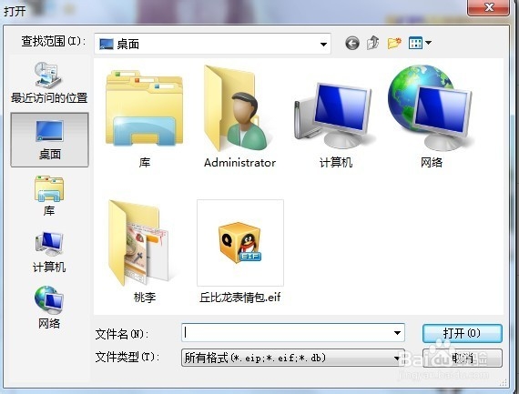This screenshot has height=394, width=519.
Task: Select 库 in the places sidebar
Action: point(49,196)
